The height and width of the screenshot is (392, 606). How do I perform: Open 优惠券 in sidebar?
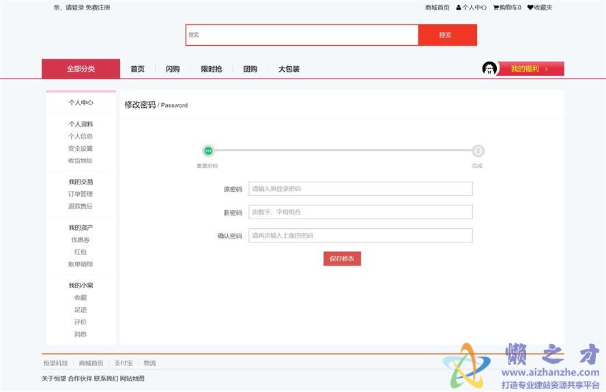tap(81, 240)
